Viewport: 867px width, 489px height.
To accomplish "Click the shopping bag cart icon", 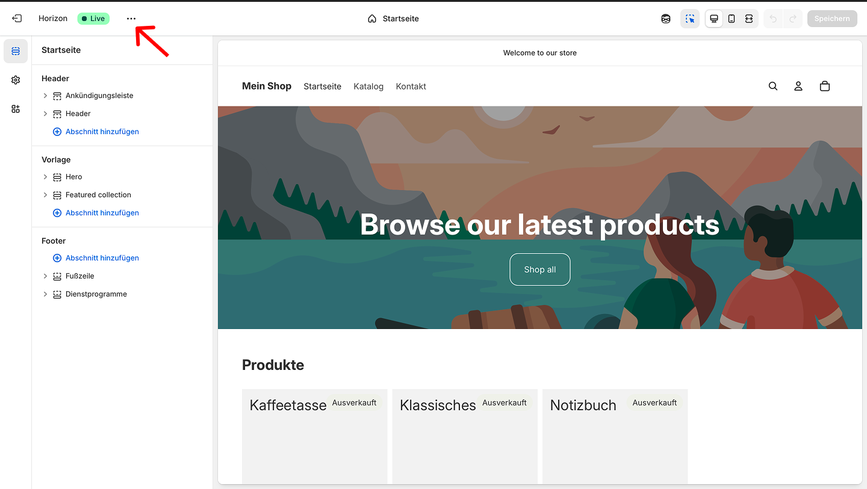I will pos(825,86).
